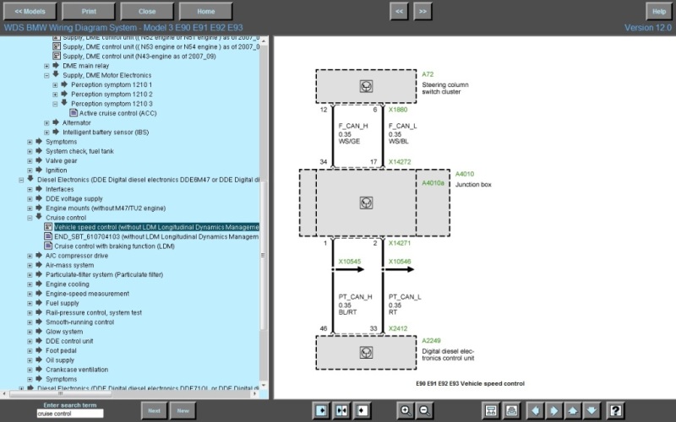
Task: Click the right arrow pan icon
Action: 553,410
